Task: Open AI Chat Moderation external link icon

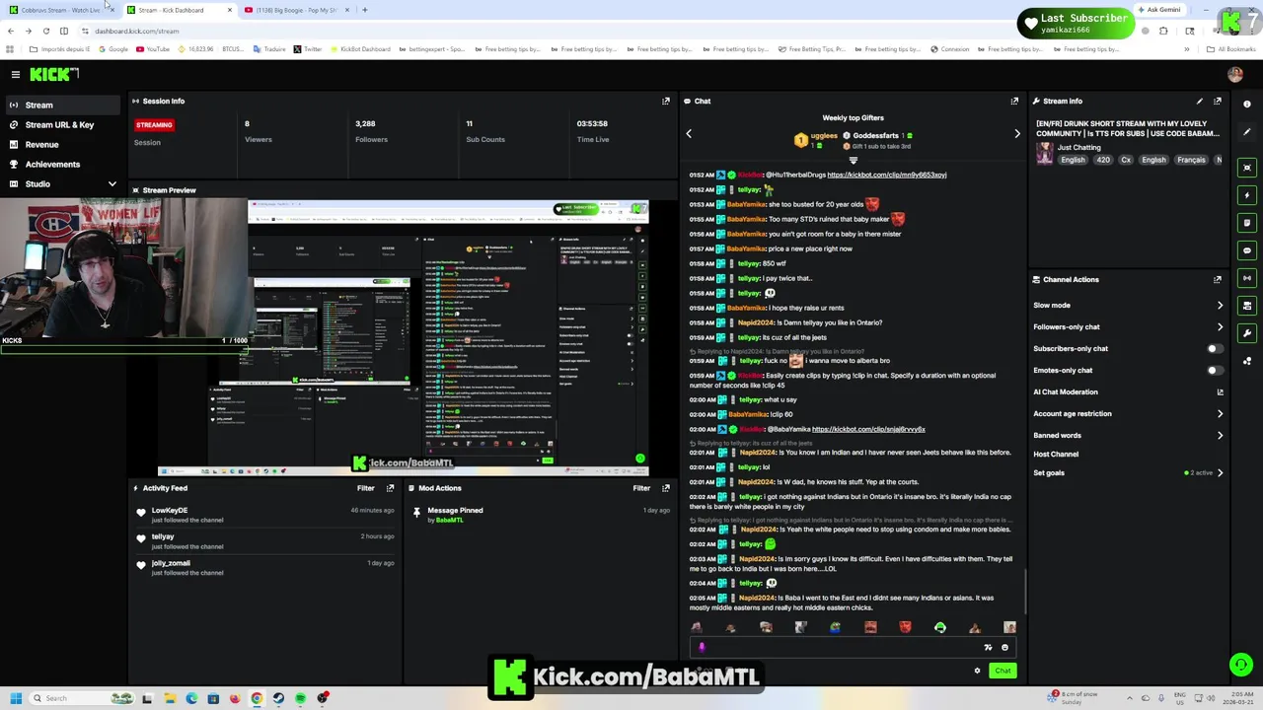Action: click(x=1220, y=392)
